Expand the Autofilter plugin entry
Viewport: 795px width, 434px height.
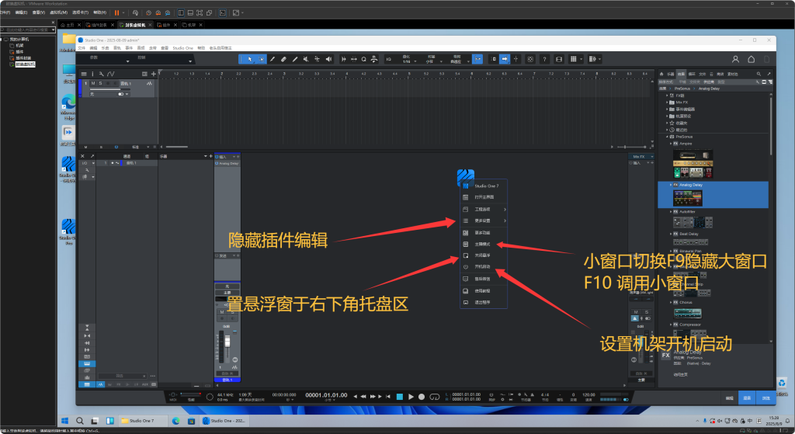pos(671,212)
